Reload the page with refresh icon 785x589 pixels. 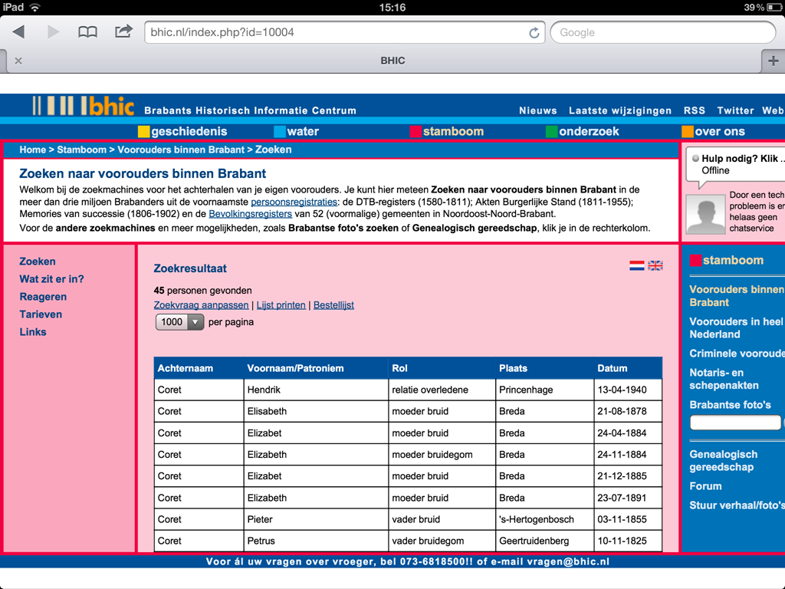tap(534, 32)
